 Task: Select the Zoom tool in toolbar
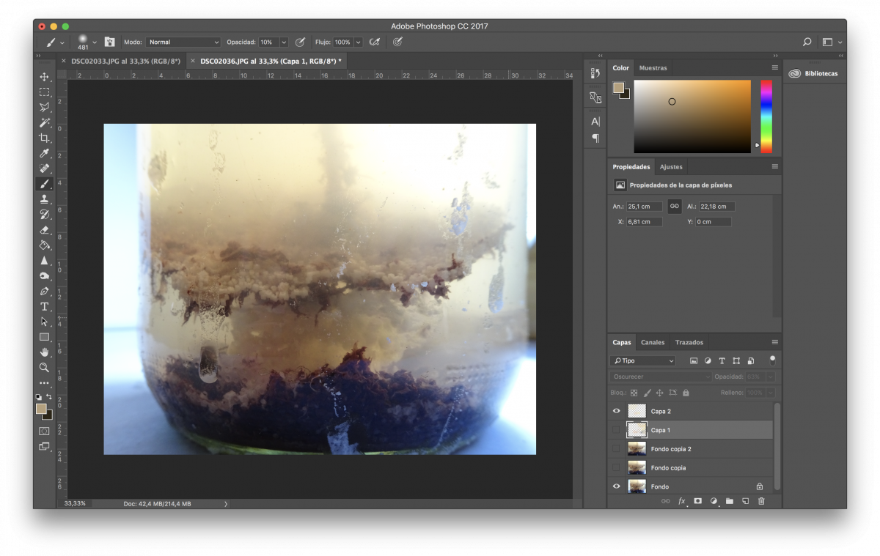[x=44, y=367]
